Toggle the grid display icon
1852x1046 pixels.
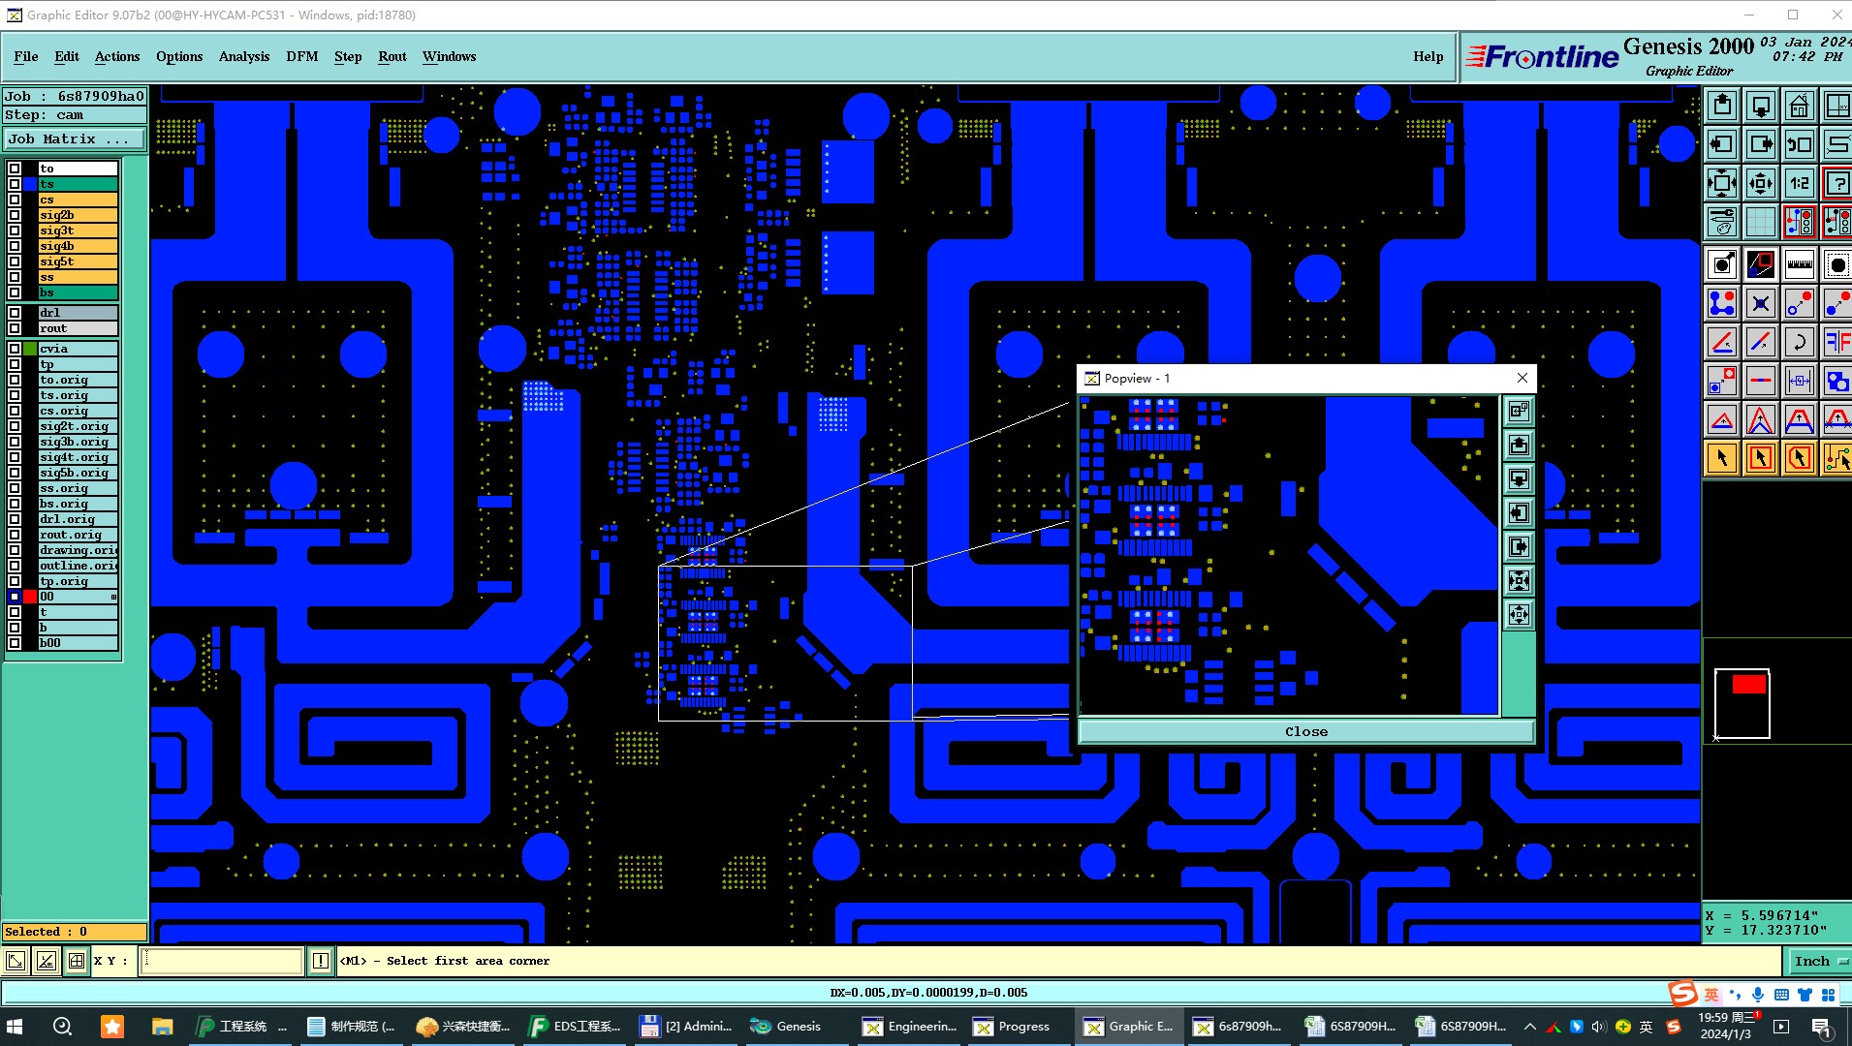pos(1761,222)
